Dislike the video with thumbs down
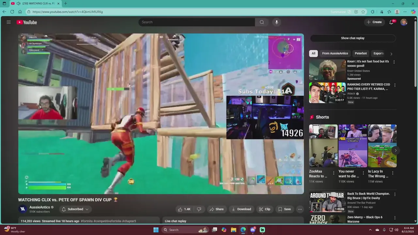This screenshot has height=235, width=418. pyautogui.click(x=199, y=209)
